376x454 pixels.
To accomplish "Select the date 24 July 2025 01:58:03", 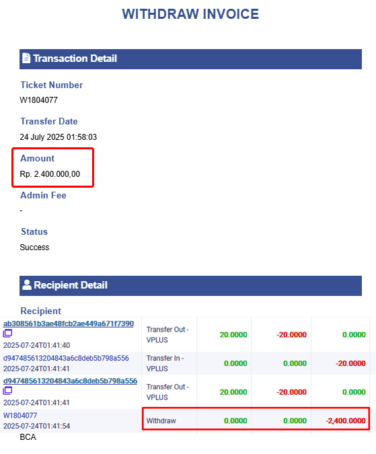I will coord(58,137).
